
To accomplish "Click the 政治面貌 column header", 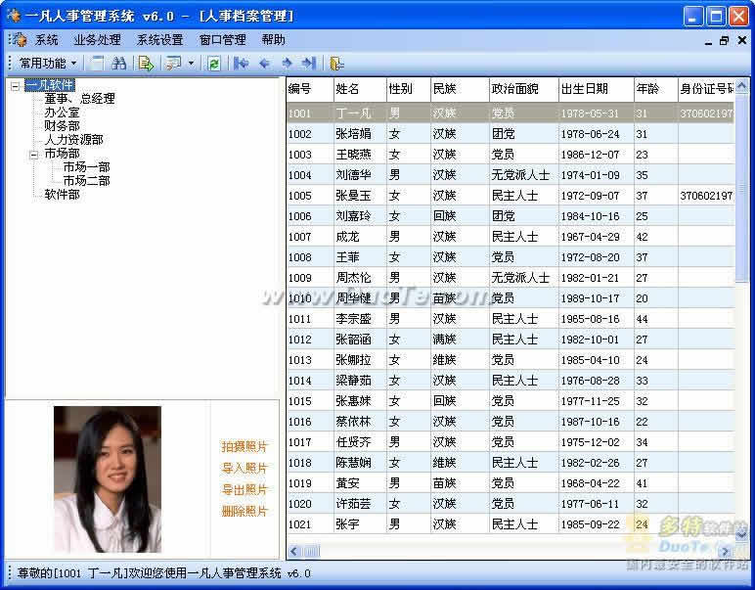I will tap(523, 89).
